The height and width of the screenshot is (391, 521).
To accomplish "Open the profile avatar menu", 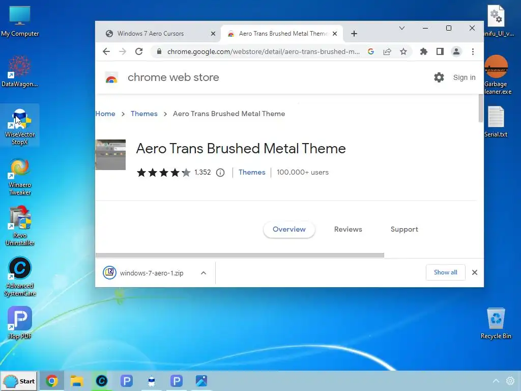I will coord(456,51).
